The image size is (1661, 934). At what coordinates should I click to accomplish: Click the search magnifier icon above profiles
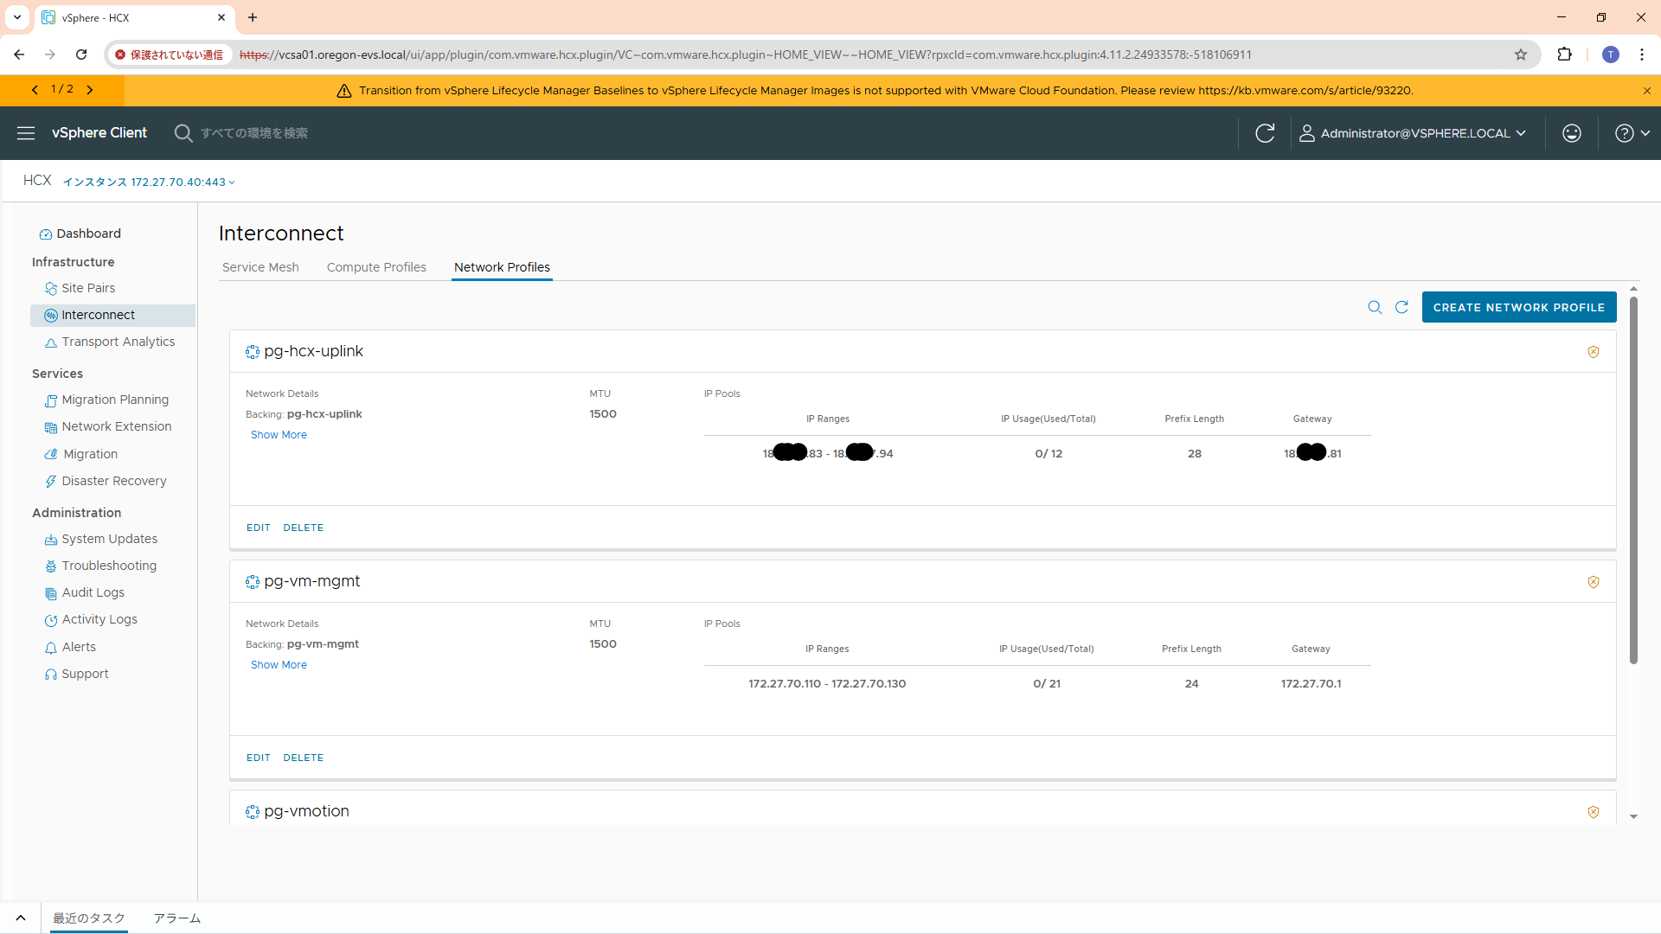click(1375, 307)
